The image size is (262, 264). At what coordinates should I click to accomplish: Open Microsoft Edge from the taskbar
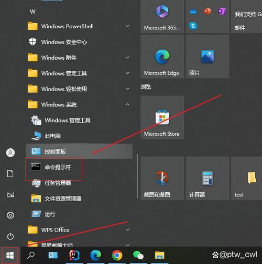click(95, 256)
